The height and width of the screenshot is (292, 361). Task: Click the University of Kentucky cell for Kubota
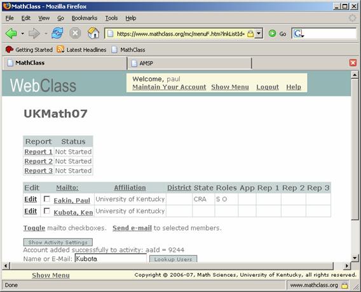[x=130, y=211]
